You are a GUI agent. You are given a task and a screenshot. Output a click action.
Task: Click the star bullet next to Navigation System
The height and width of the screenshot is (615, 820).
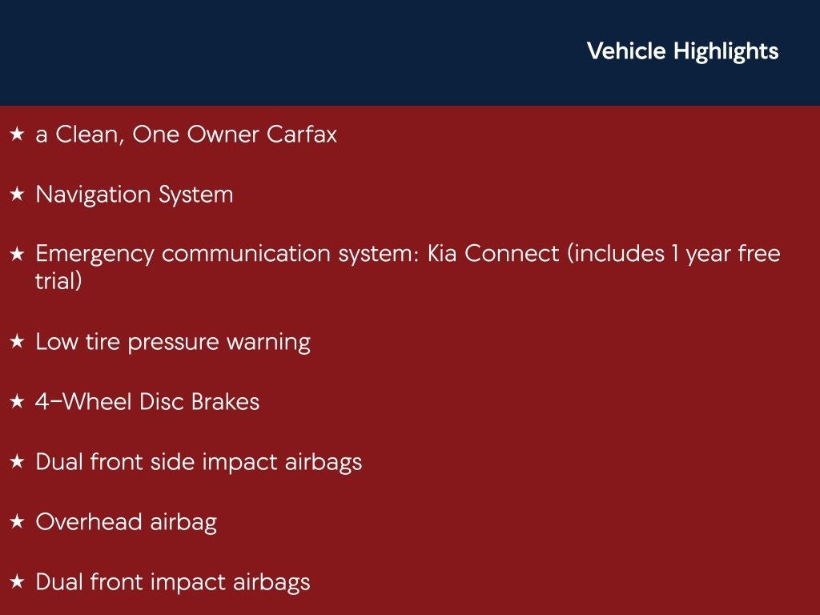pos(17,195)
